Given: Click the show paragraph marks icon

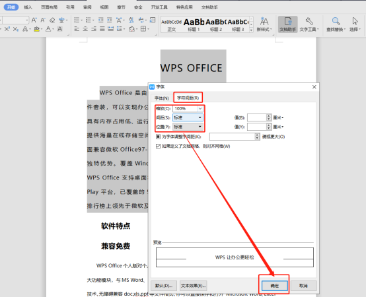Looking at the screenshot, I should 141,20.
